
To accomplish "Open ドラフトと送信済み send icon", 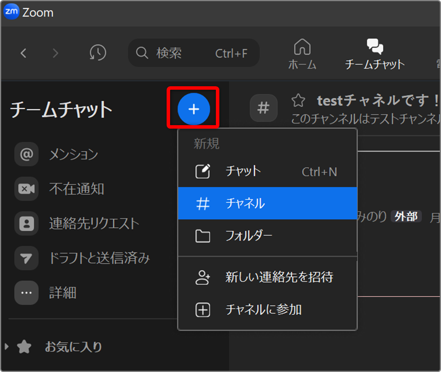I will (x=27, y=258).
